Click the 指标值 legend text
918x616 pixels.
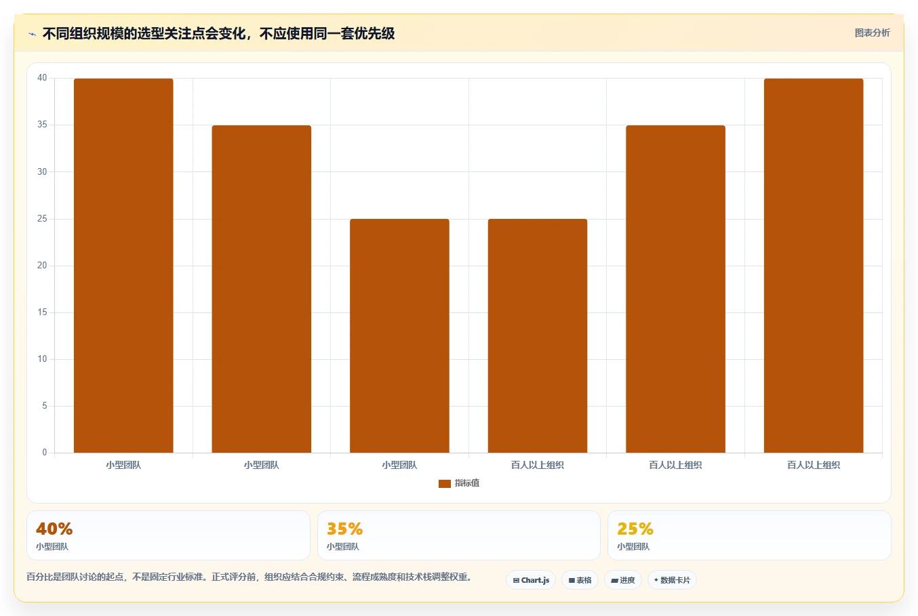coord(467,483)
